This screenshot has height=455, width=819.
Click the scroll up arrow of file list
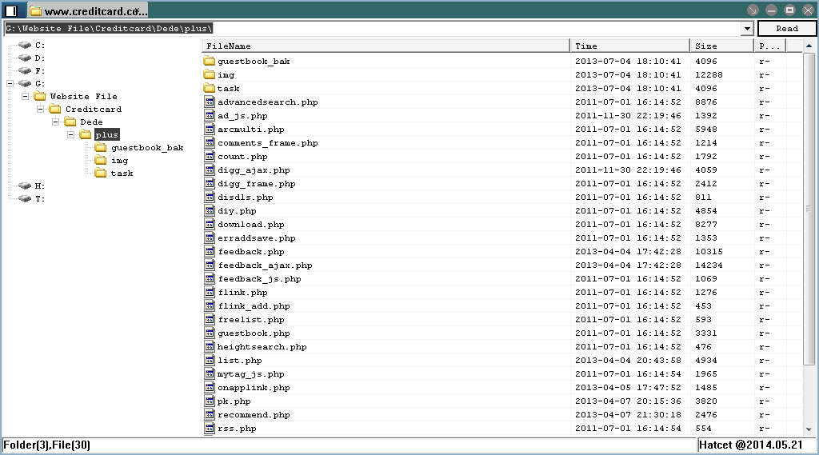tap(809, 46)
